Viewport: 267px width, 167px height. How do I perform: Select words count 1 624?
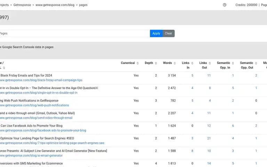(x=172, y=126)
